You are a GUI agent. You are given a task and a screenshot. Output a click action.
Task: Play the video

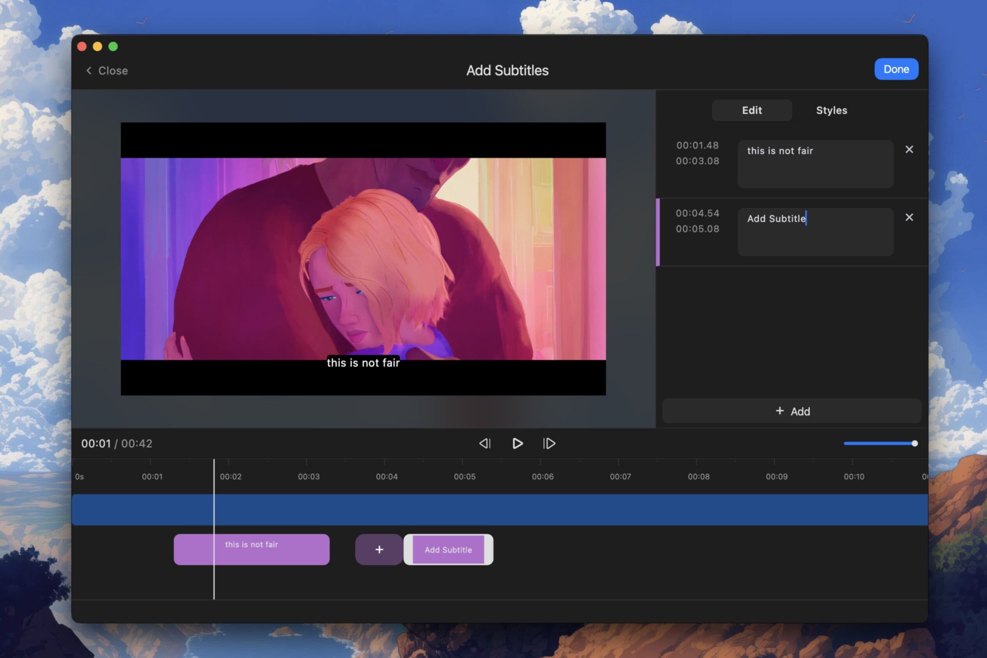point(517,443)
